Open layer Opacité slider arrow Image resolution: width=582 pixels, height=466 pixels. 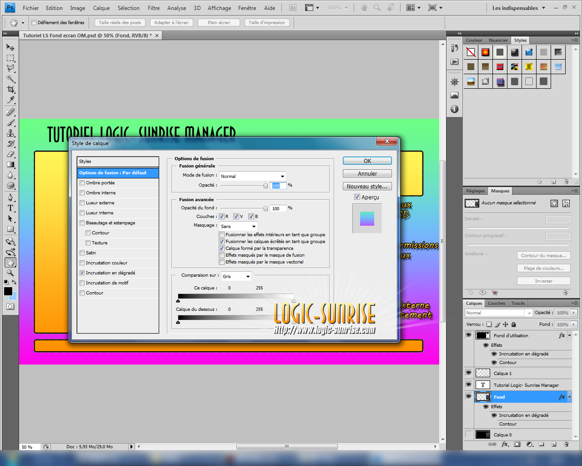(574, 313)
